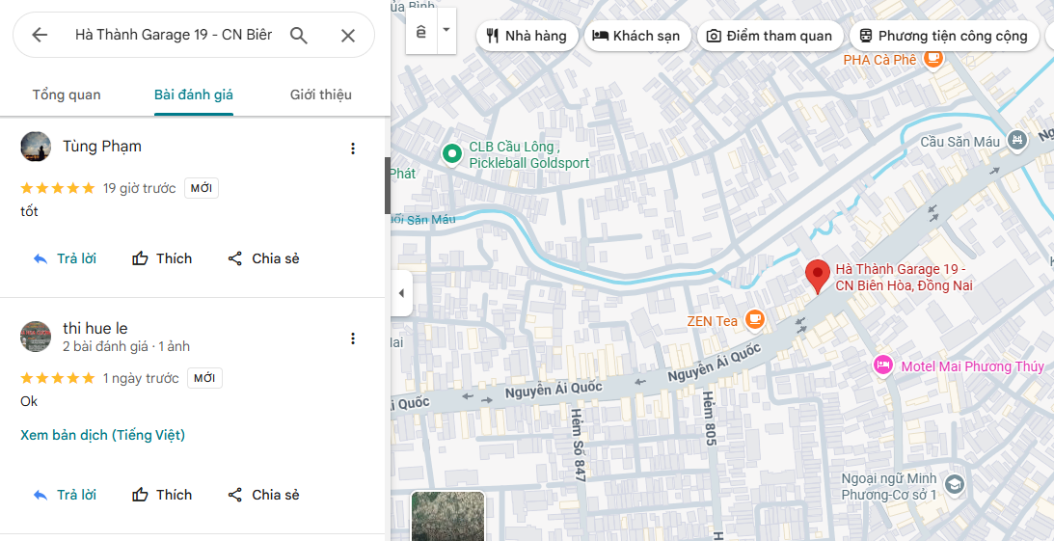Screen dimensions: 1054x541
Task: Click '19 giờ trước' timestamp
Action: pos(139,188)
